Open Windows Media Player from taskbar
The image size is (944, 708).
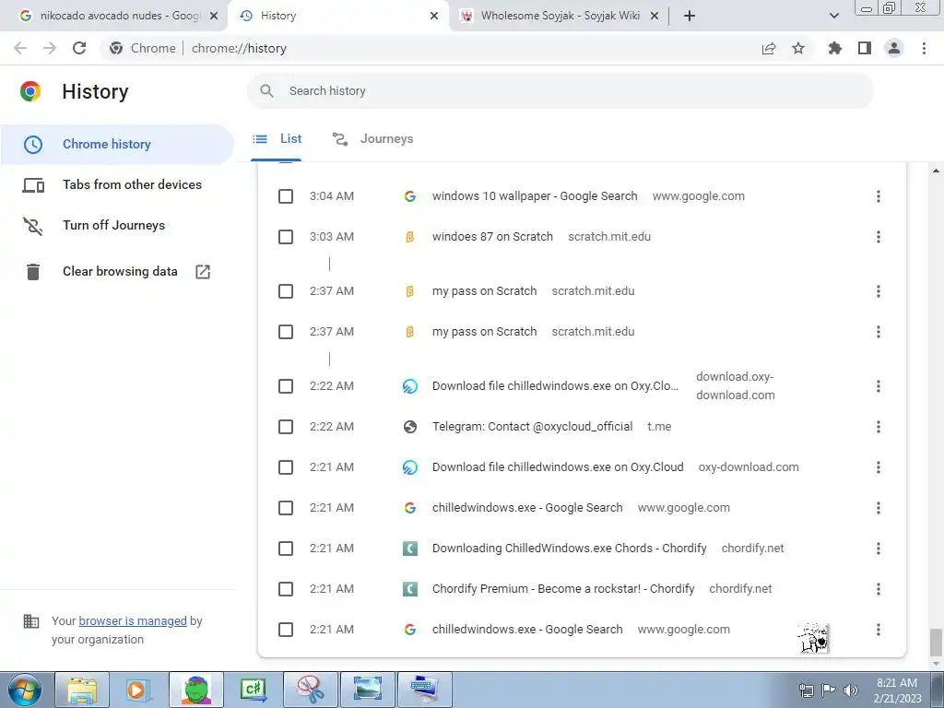[x=139, y=690]
